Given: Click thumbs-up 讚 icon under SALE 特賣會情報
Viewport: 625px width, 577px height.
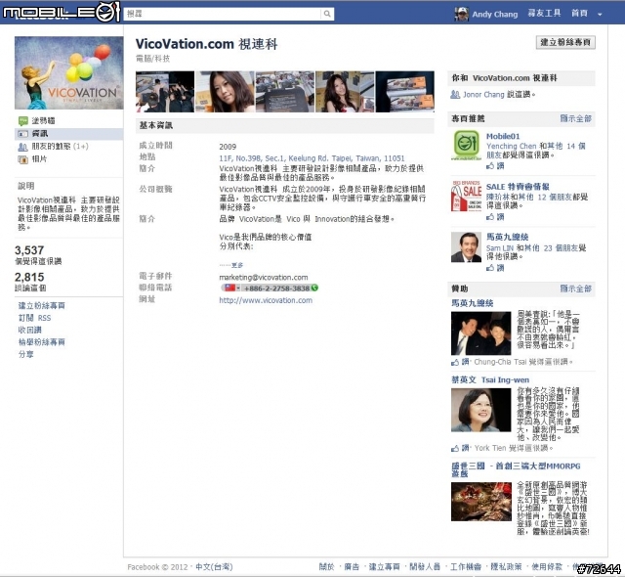Looking at the screenshot, I should [490, 217].
